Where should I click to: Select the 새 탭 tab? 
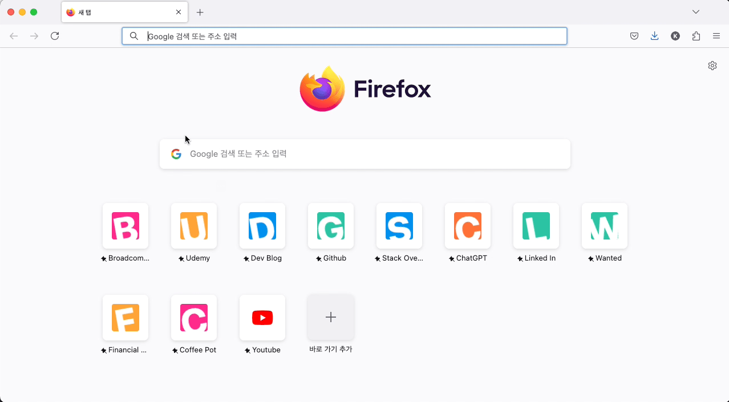click(x=124, y=12)
